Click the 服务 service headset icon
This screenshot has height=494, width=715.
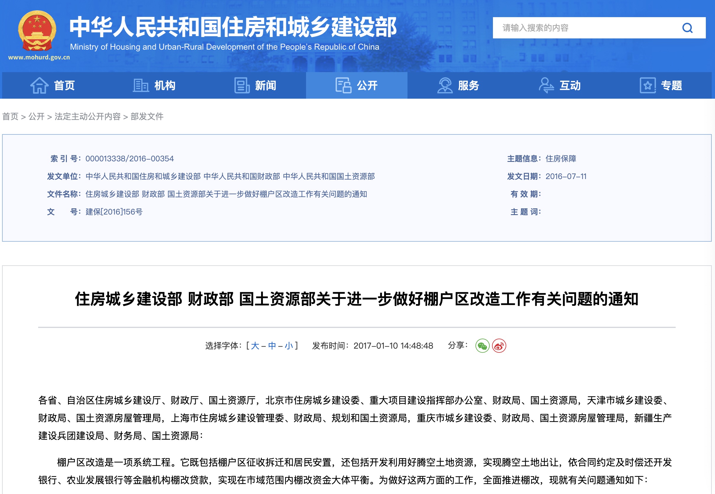tap(446, 86)
